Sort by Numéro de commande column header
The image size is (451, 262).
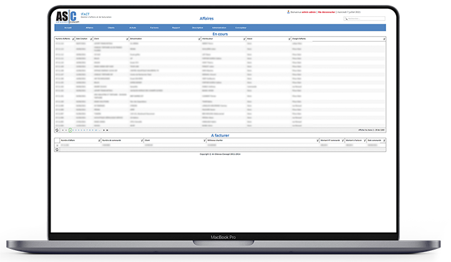click(112, 140)
